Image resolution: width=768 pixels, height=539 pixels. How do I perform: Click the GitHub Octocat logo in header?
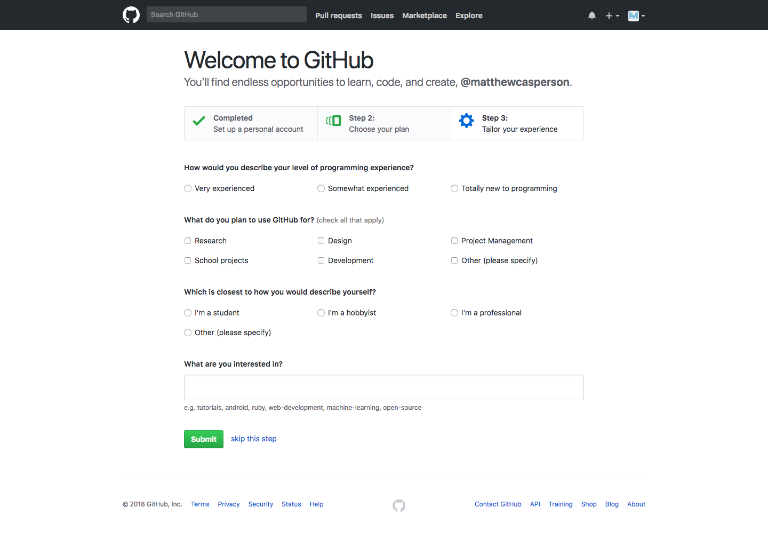tap(131, 15)
